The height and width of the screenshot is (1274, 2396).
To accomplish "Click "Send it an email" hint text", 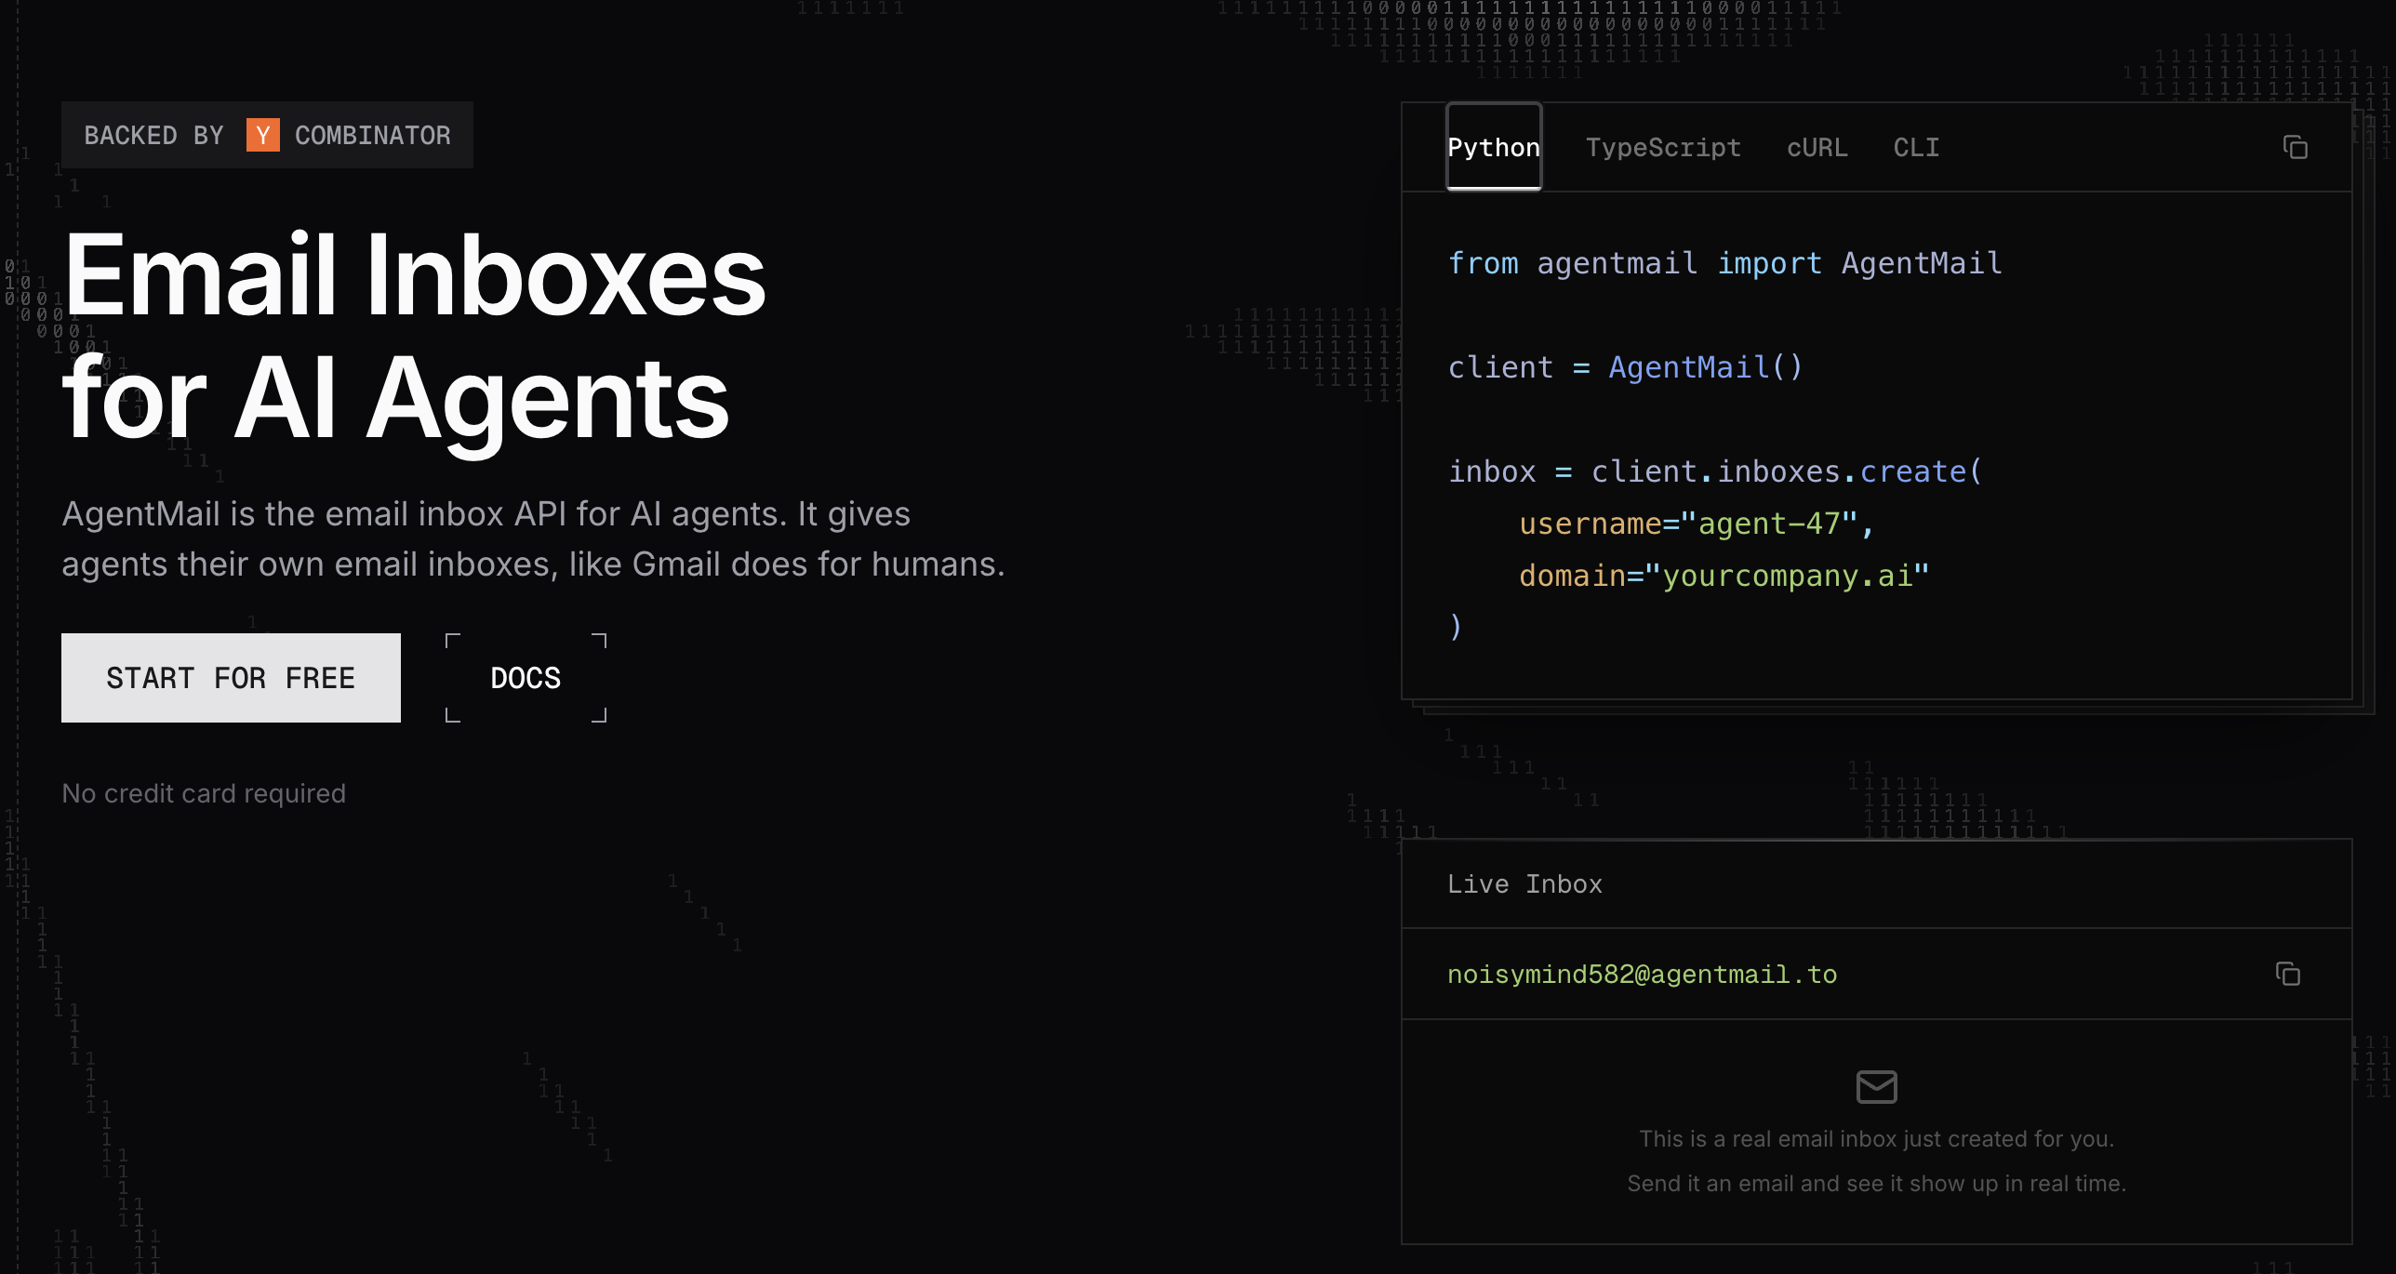I will 1877,1183.
